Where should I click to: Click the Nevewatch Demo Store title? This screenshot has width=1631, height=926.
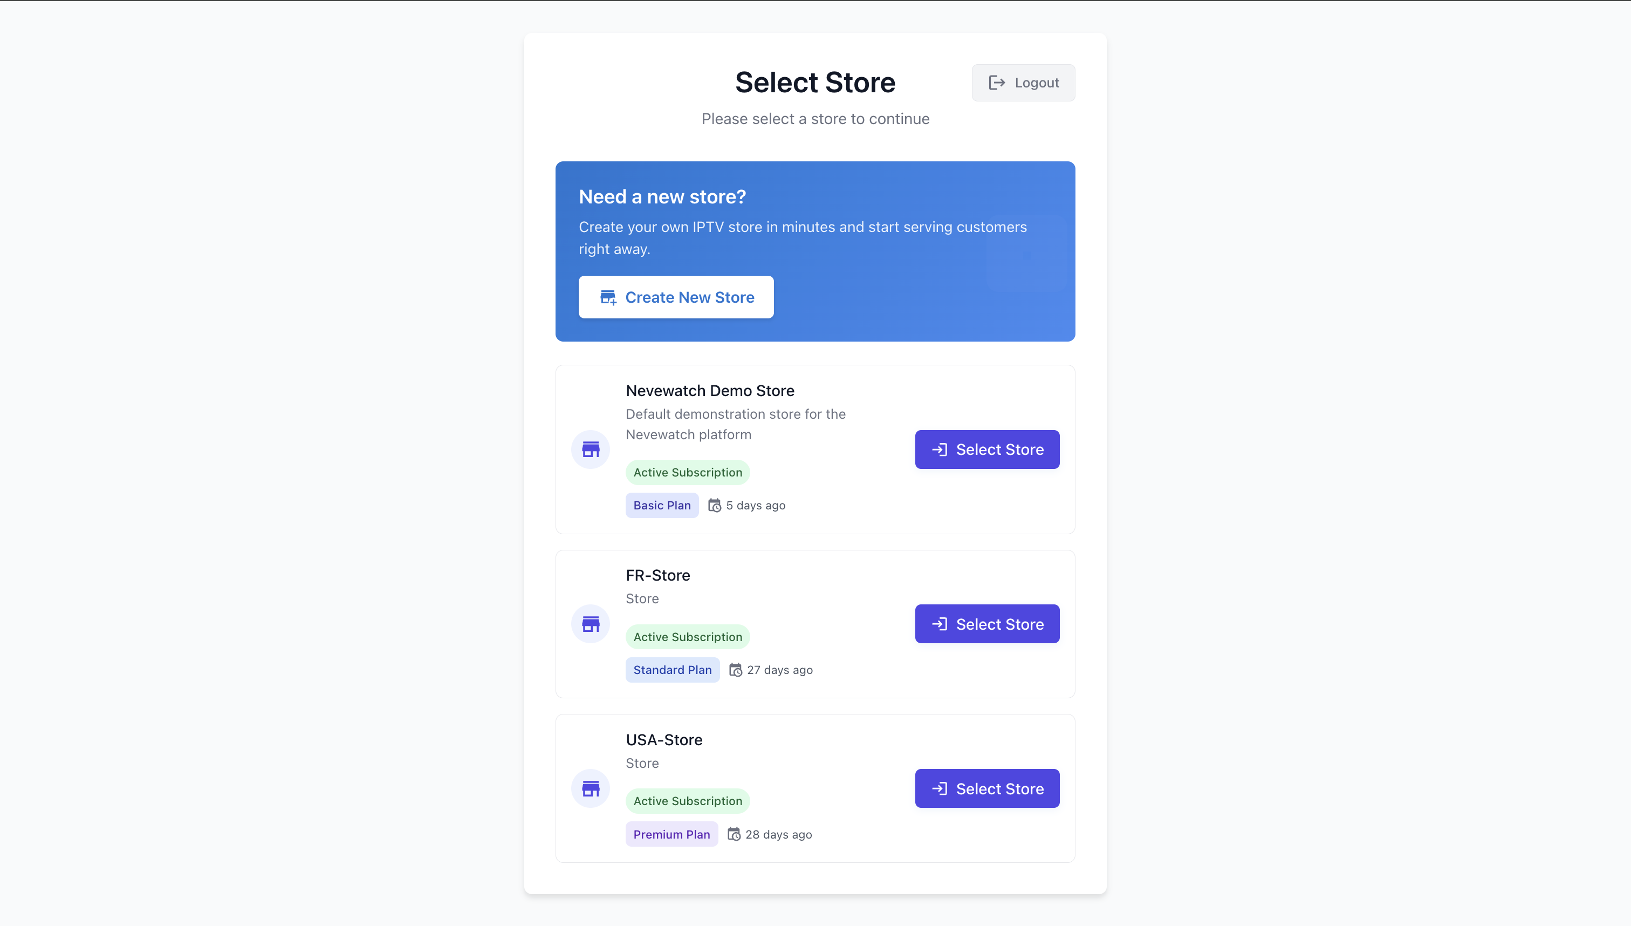point(710,391)
